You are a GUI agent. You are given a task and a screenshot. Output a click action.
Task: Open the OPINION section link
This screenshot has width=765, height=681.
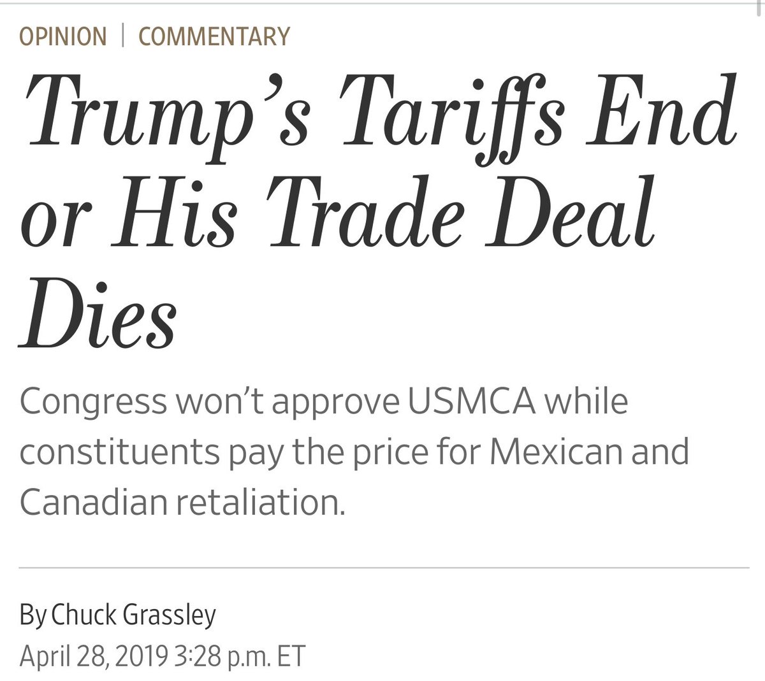click(x=63, y=36)
